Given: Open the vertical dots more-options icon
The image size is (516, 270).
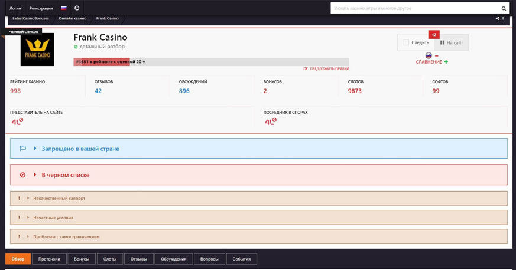Looking at the screenshot, I should click(503, 18).
